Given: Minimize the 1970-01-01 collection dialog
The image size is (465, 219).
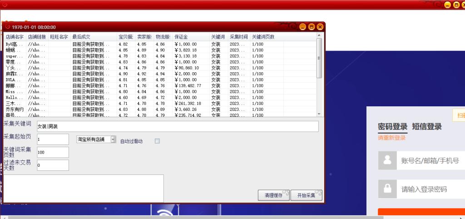Looking at the screenshot, I should [x=303, y=27].
